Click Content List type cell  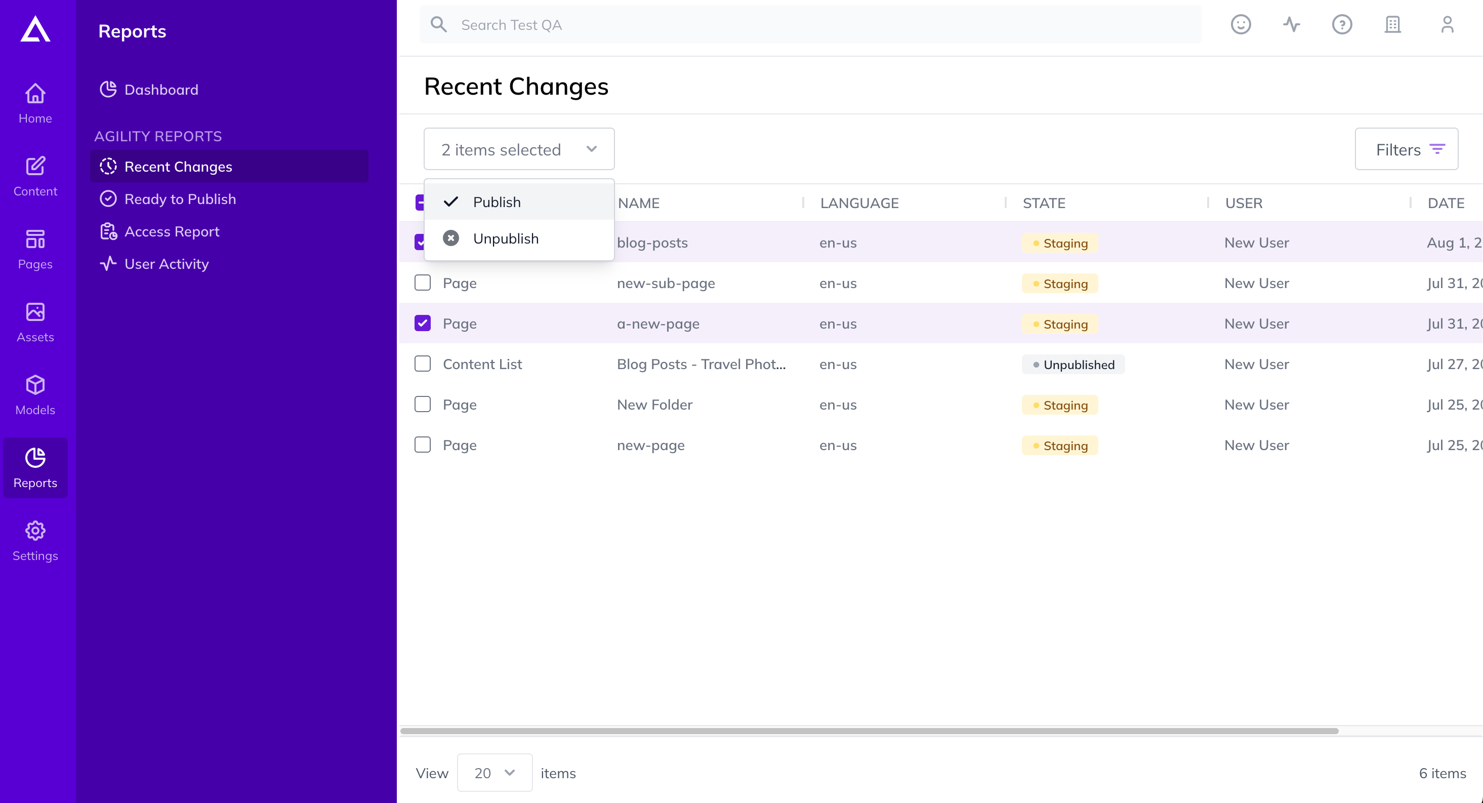482,364
